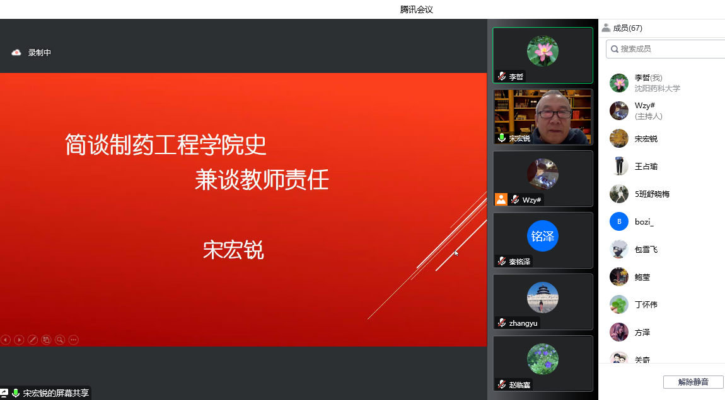Click the muted mic icon on 秦铭泽 tile
Screen dimensions: 725x400
tap(502, 261)
